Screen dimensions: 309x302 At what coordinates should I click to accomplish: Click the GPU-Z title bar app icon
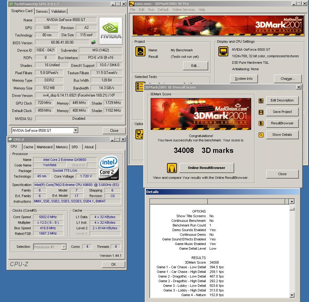[x=11, y=4]
